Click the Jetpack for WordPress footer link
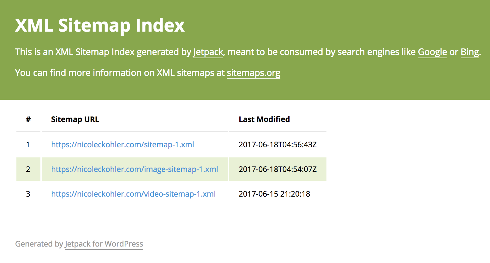The height and width of the screenshot is (263, 490). click(x=104, y=244)
